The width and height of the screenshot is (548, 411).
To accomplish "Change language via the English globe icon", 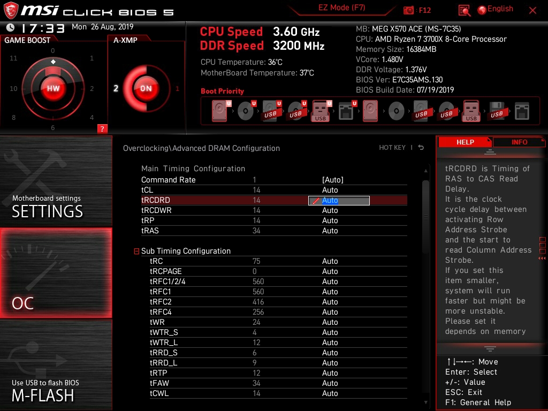I will [482, 10].
